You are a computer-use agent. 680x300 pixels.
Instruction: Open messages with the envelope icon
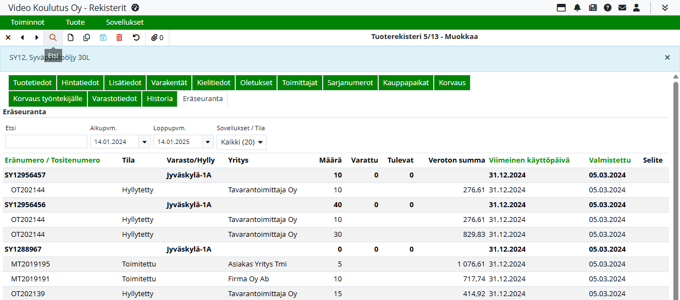[622, 8]
